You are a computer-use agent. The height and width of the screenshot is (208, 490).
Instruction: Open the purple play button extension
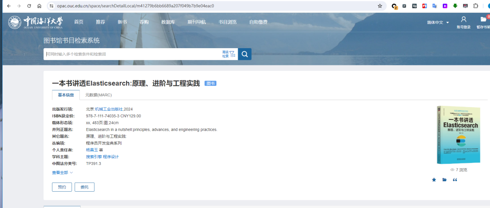tap(445, 6)
